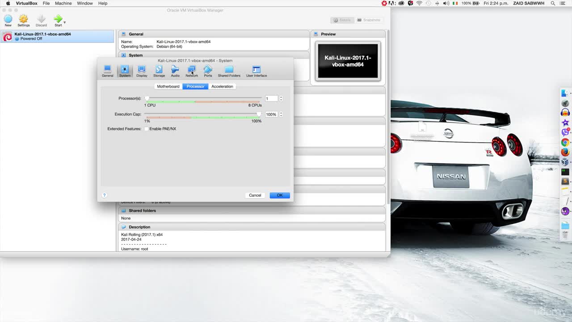
Task: Open the Help menu
Action: (103, 3)
